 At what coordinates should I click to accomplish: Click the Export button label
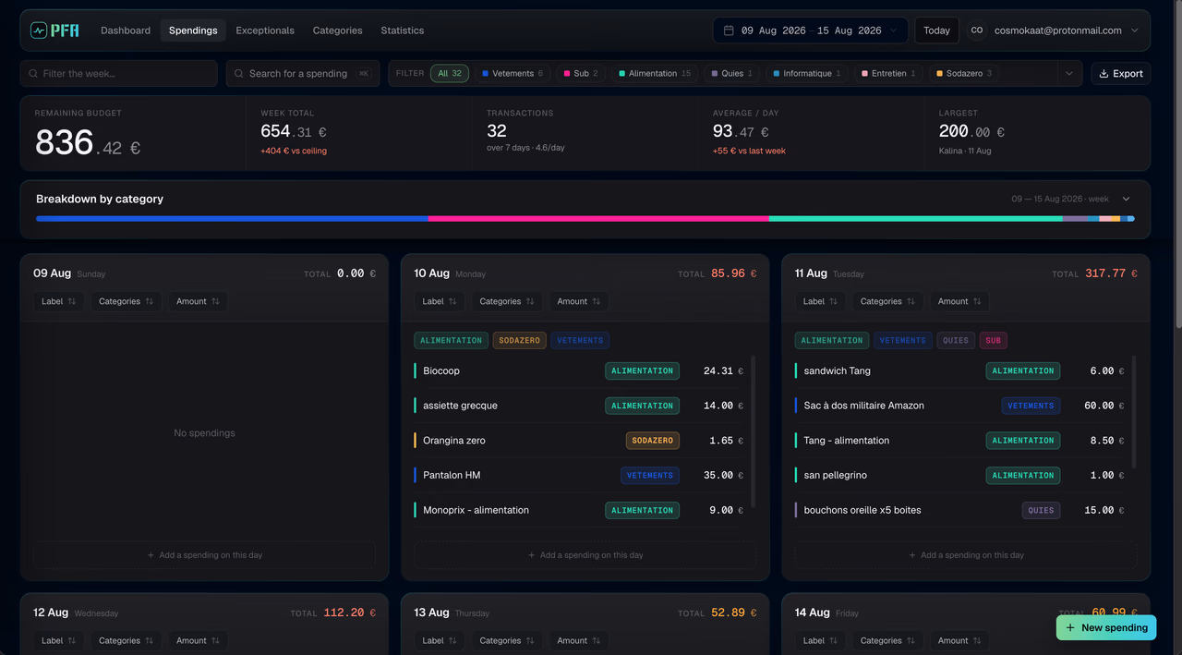tap(1128, 74)
